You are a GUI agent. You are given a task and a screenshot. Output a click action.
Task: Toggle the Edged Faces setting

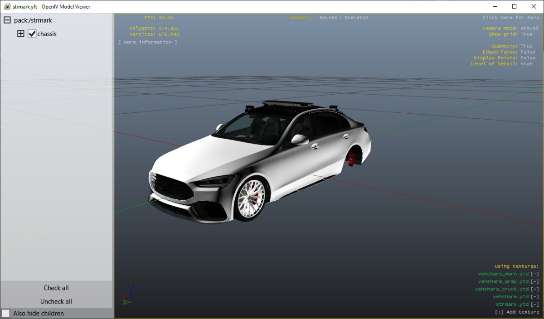(528, 52)
